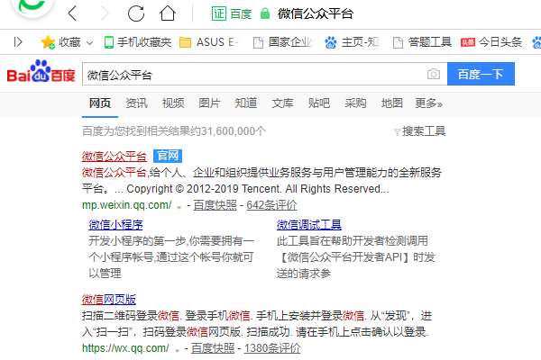Open the ASUS E- bookmark folder
Image resolution: width=541 pixels, height=360 pixels.
[x=208, y=42]
